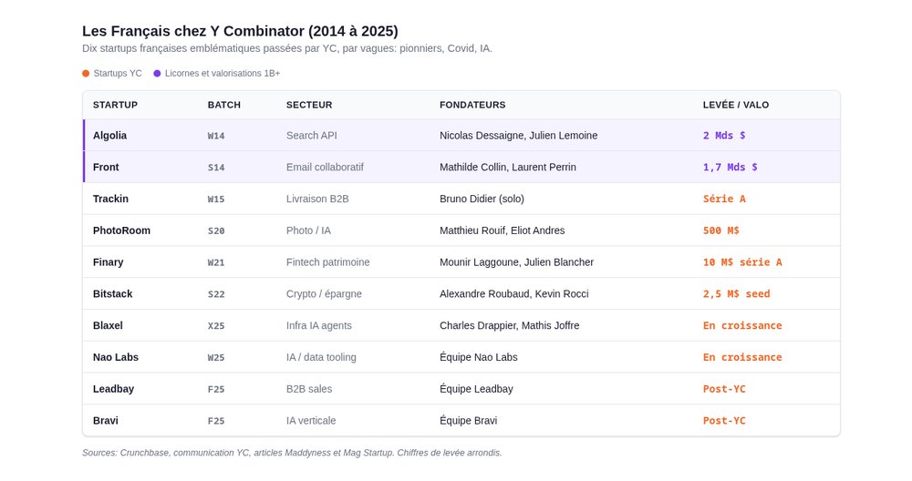This screenshot has width=912, height=481.
Task: Click Leadbay's Post-YC status
Action: [724, 389]
